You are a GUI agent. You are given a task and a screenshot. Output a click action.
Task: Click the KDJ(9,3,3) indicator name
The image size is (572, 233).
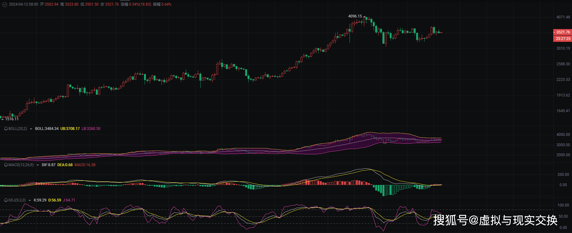pyautogui.click(x=17, y=200)
